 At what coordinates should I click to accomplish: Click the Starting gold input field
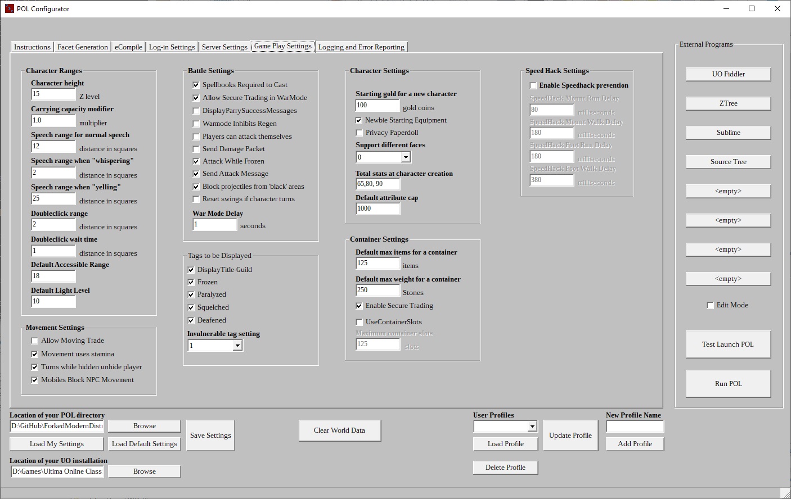click(377, 105)
